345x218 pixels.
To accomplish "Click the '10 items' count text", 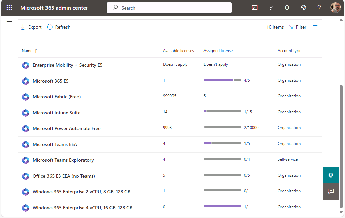I will (275, 27).
